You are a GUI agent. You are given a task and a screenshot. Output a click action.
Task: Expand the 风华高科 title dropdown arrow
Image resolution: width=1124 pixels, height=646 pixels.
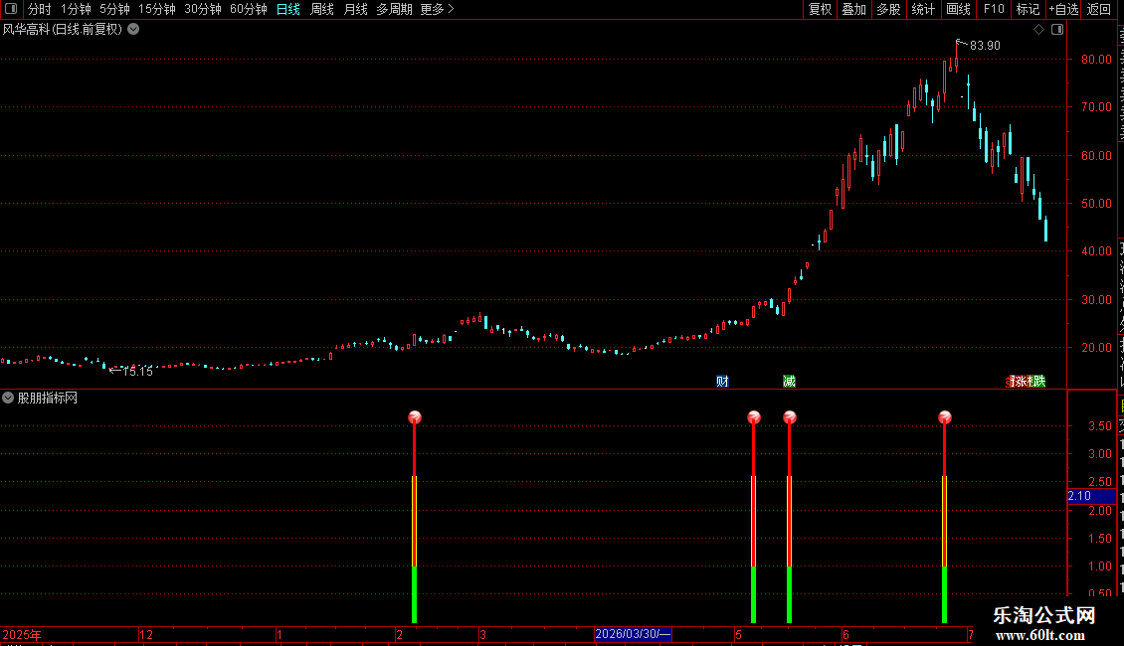point(133,30)
